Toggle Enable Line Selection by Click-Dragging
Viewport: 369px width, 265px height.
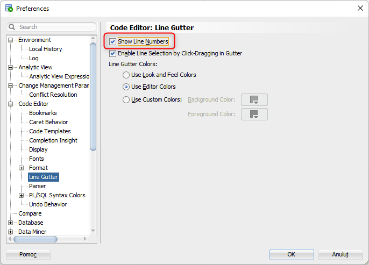pos(113,54)
